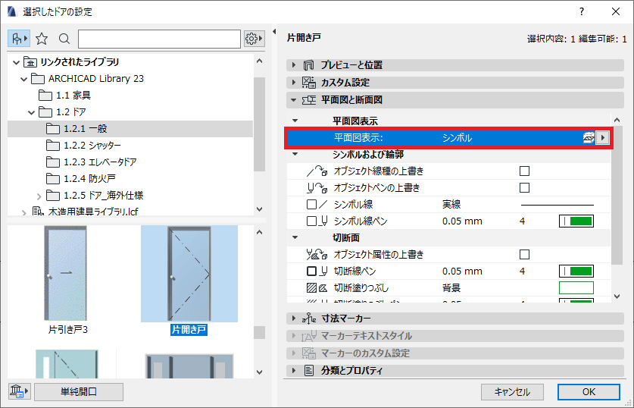Click the オブジェクト線種の上書き row icon

click(317, 171)
